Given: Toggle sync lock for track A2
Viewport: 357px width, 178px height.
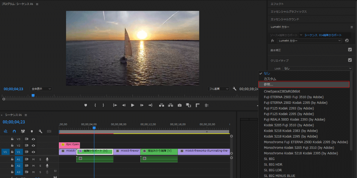Looking at the screenshot, I should (26, 166).
